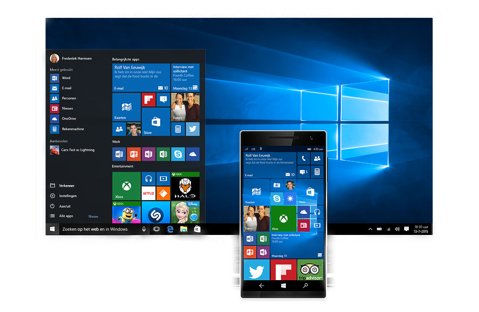Screen dimensions: 479x312
Task: Activate the microphone icon in the search box
Action: click(144, 229)
